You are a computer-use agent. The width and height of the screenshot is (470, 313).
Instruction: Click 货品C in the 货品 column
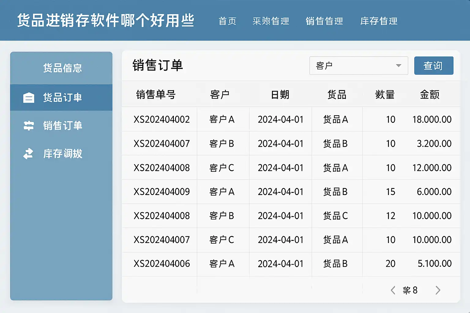[x=336, y=216]
